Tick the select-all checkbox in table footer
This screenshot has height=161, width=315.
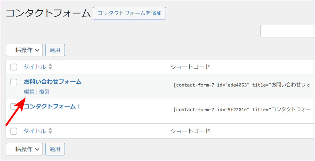pyautogui.click(x=14, y=131)
